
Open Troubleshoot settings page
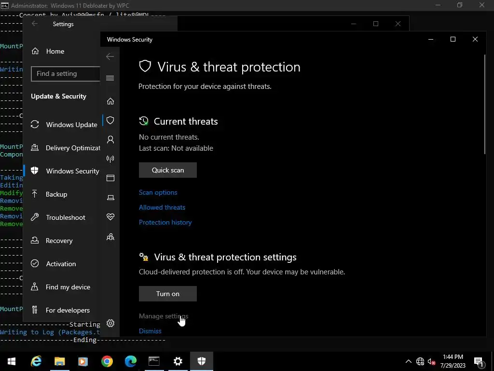(x=58, y=217)
